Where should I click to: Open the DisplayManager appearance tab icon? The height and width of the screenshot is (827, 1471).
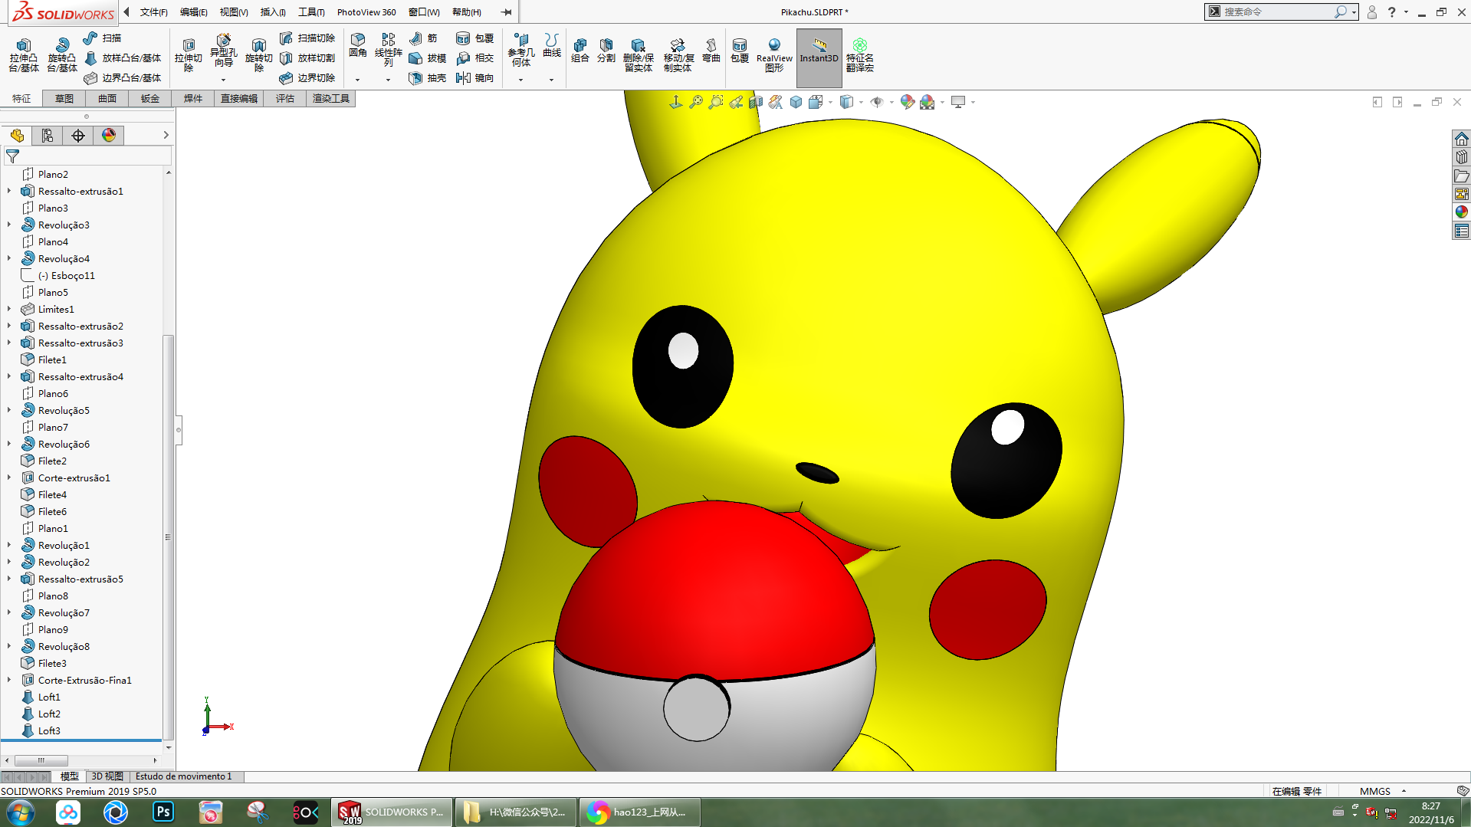coord(109,136)
